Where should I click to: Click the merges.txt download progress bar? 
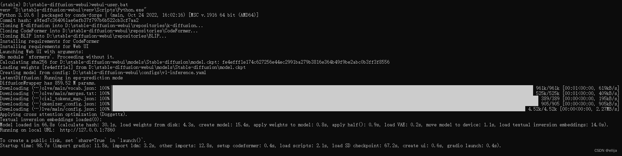(x=322, y=93)
